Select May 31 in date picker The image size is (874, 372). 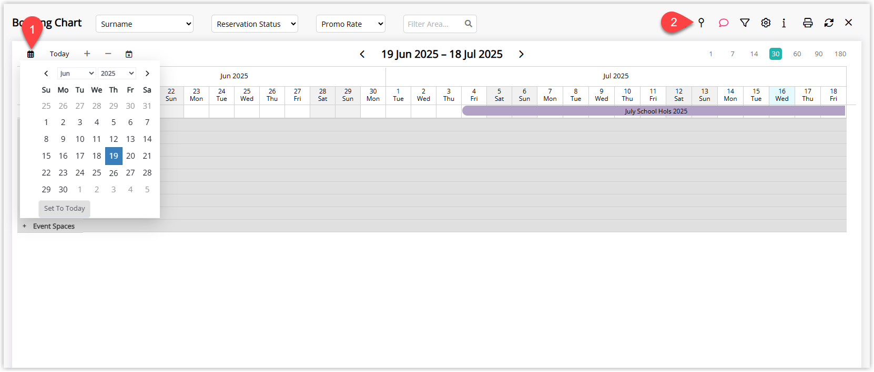pos(147,106)
